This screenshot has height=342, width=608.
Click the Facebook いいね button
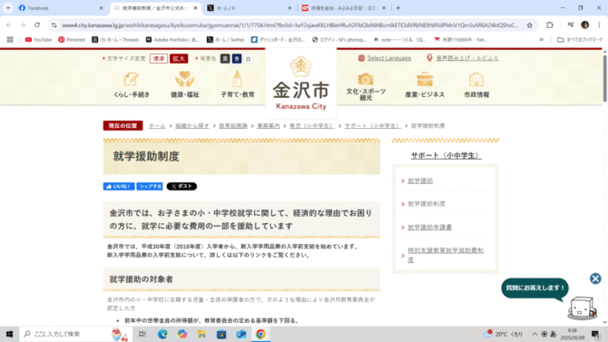(119, 186)
